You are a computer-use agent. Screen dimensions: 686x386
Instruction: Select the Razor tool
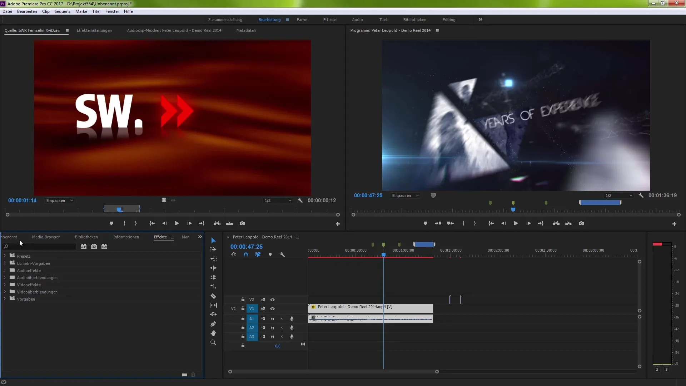point(213,296)
